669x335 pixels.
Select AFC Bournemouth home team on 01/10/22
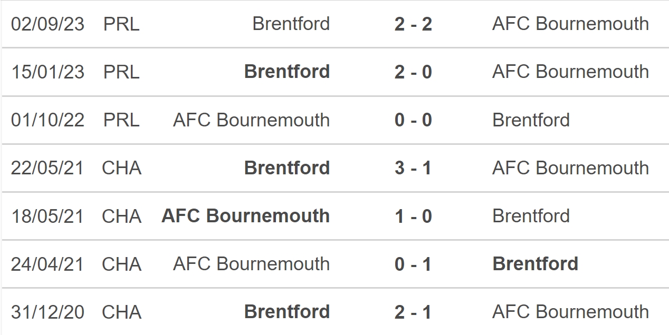click(x=251, y=120)
